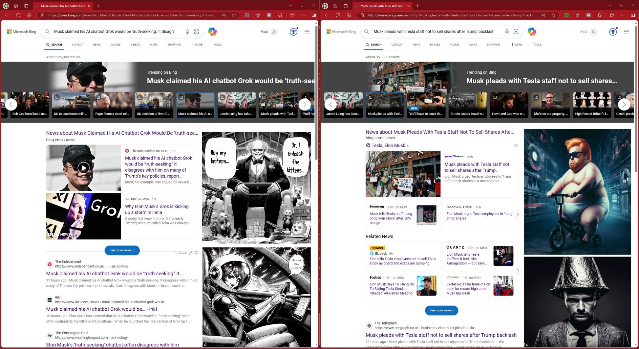The image size is (639, 349).
Task: Click the microphone voice search icon in left window
Action: [187, 31]
